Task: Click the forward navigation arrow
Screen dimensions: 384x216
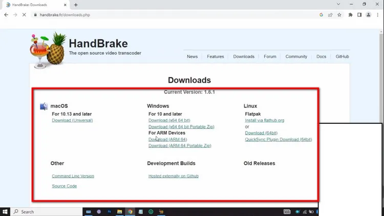Action: click(15, 15)
